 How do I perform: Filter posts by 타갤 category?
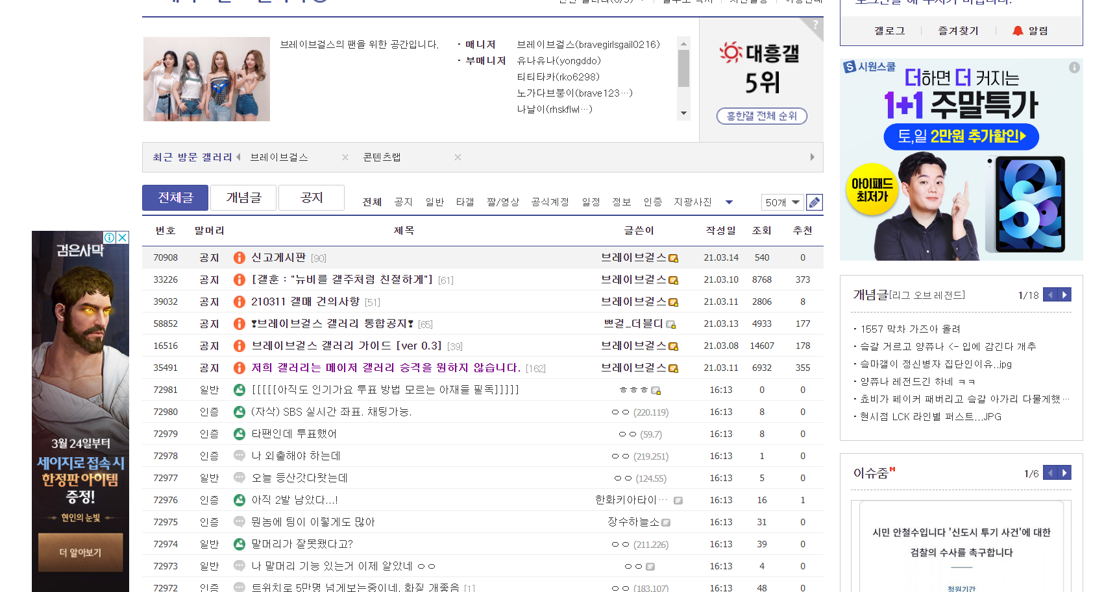click(465, 202)
